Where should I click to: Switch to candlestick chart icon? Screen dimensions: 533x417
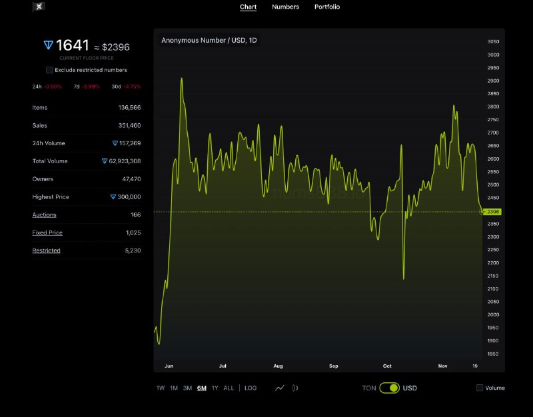pyautogui.click(x=295, y=388)
